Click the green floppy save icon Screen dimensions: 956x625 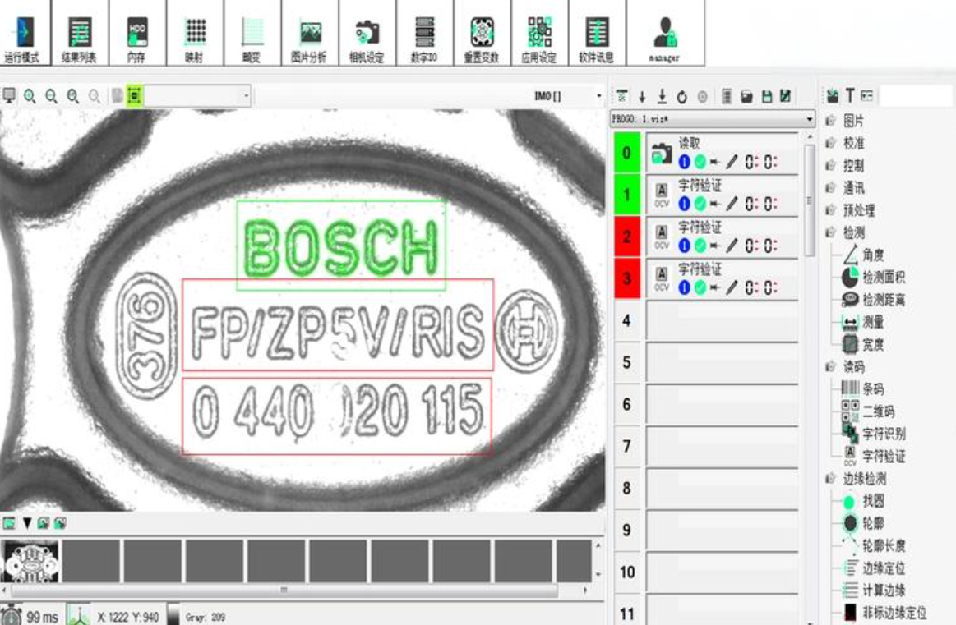[x=767, y=96]
